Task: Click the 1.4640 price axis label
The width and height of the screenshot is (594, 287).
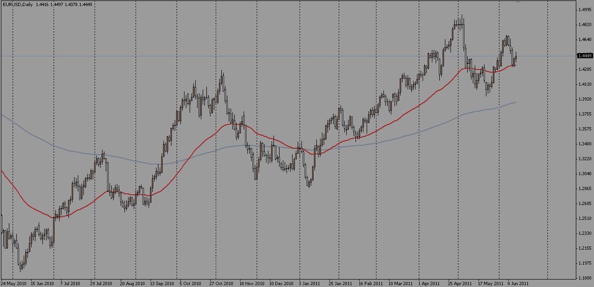Action: pos(585,40)
